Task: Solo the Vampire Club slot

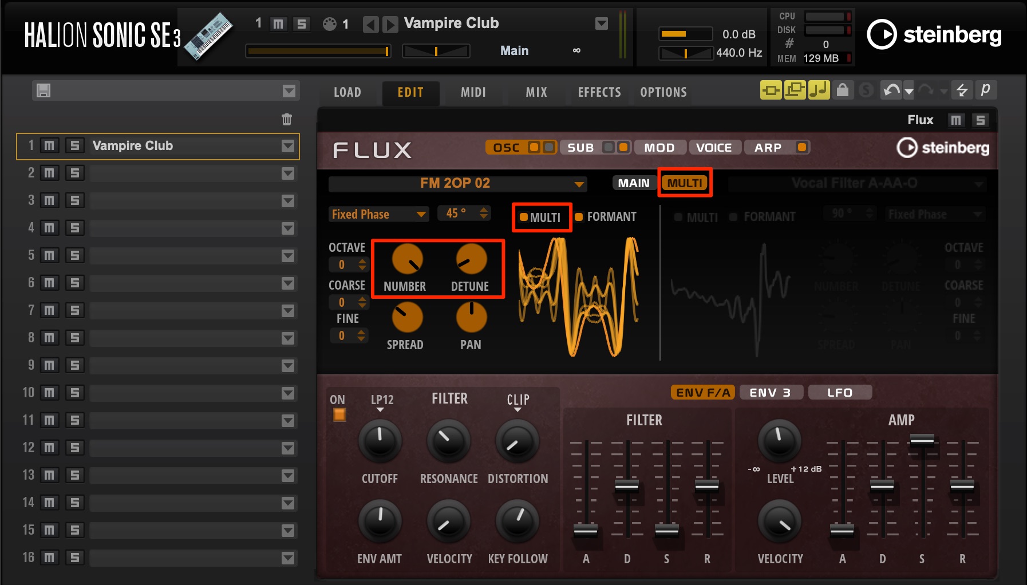Action: 74,145
